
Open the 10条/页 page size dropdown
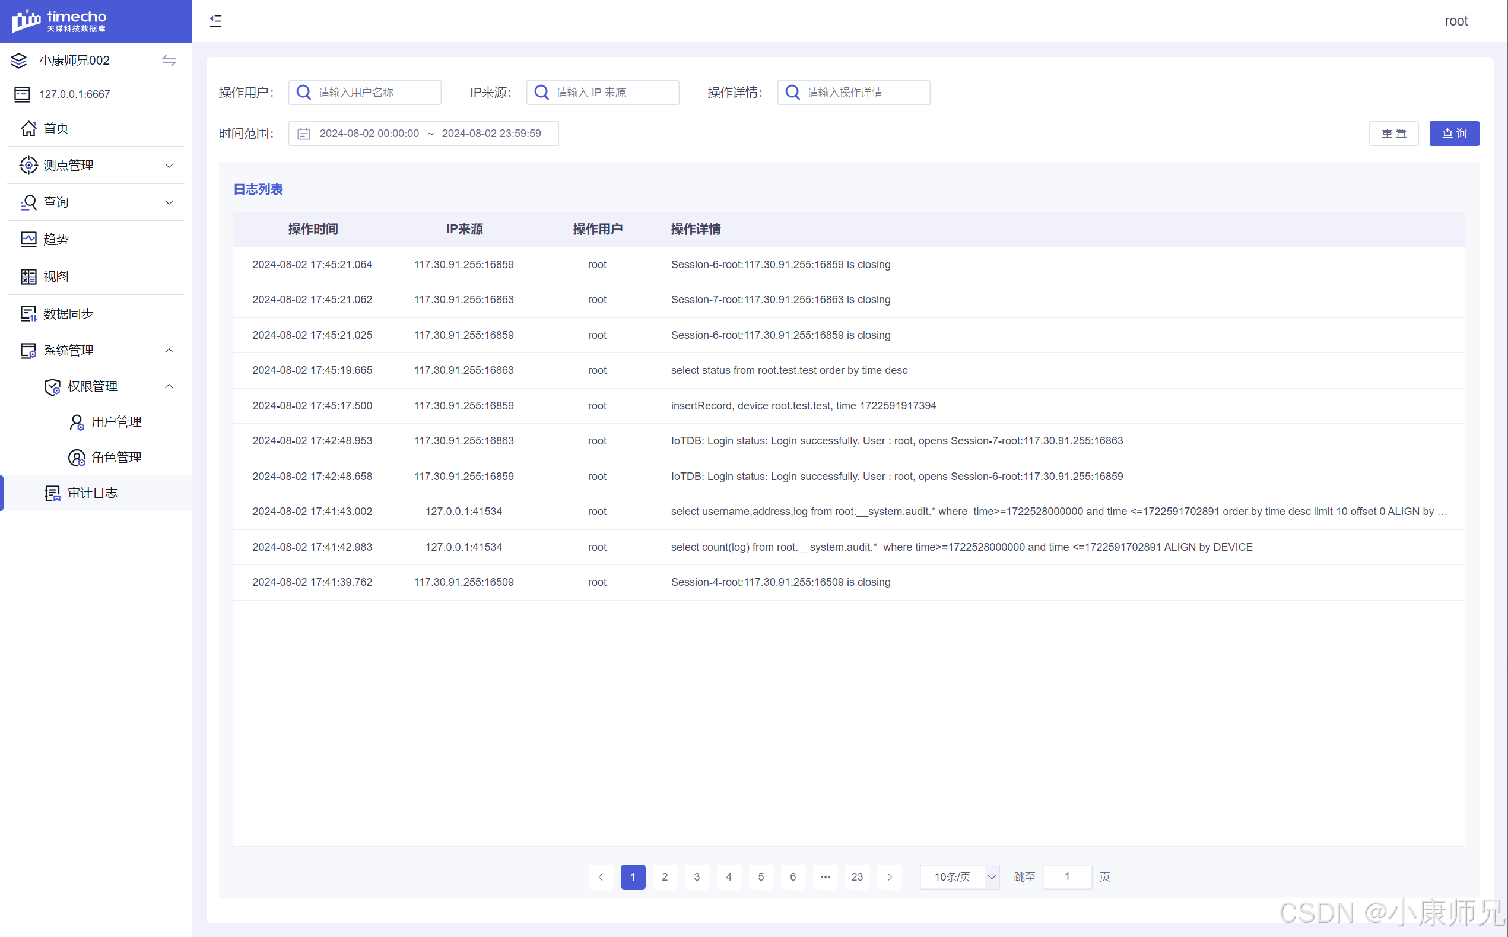(x=960, y=877)
